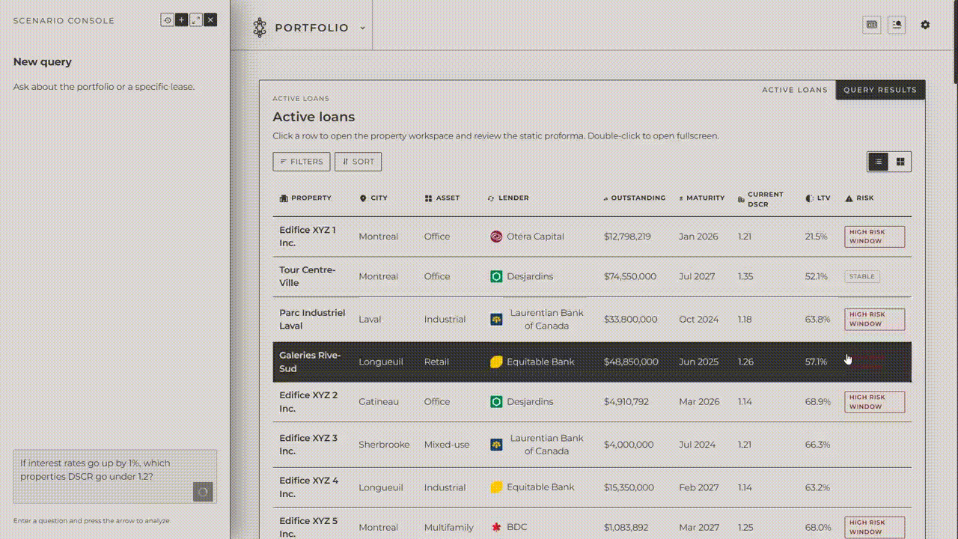This screenshot has width=958, height=539.
Task: Click HIGH RISK WINDOW badge for Edifice XYZ 1
Action: pyautogui.click(x=874, y=237)
